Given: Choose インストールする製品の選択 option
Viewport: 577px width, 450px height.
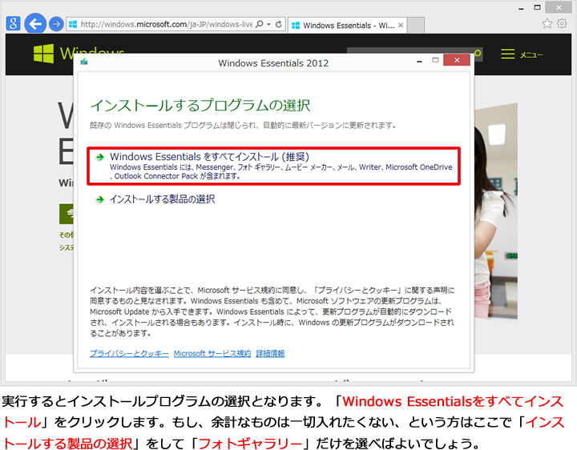Looking at the screenshot, I should coord(162,199).
